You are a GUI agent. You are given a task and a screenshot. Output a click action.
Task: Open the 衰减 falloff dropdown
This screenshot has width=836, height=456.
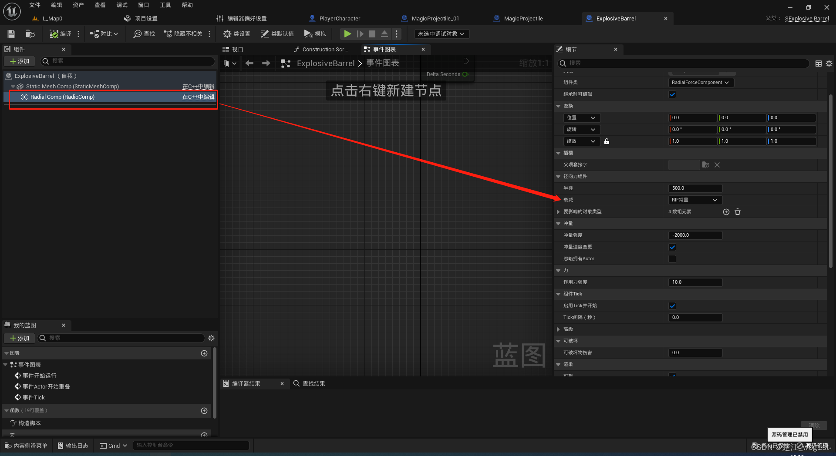click(x=695, y=200)
